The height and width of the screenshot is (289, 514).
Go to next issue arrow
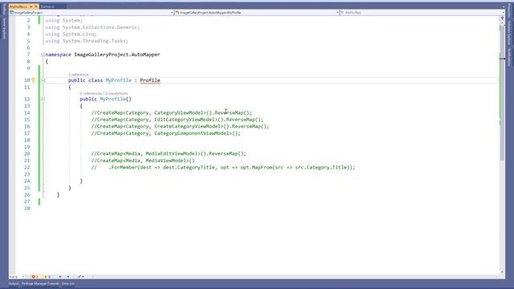[x=68, y=277]
